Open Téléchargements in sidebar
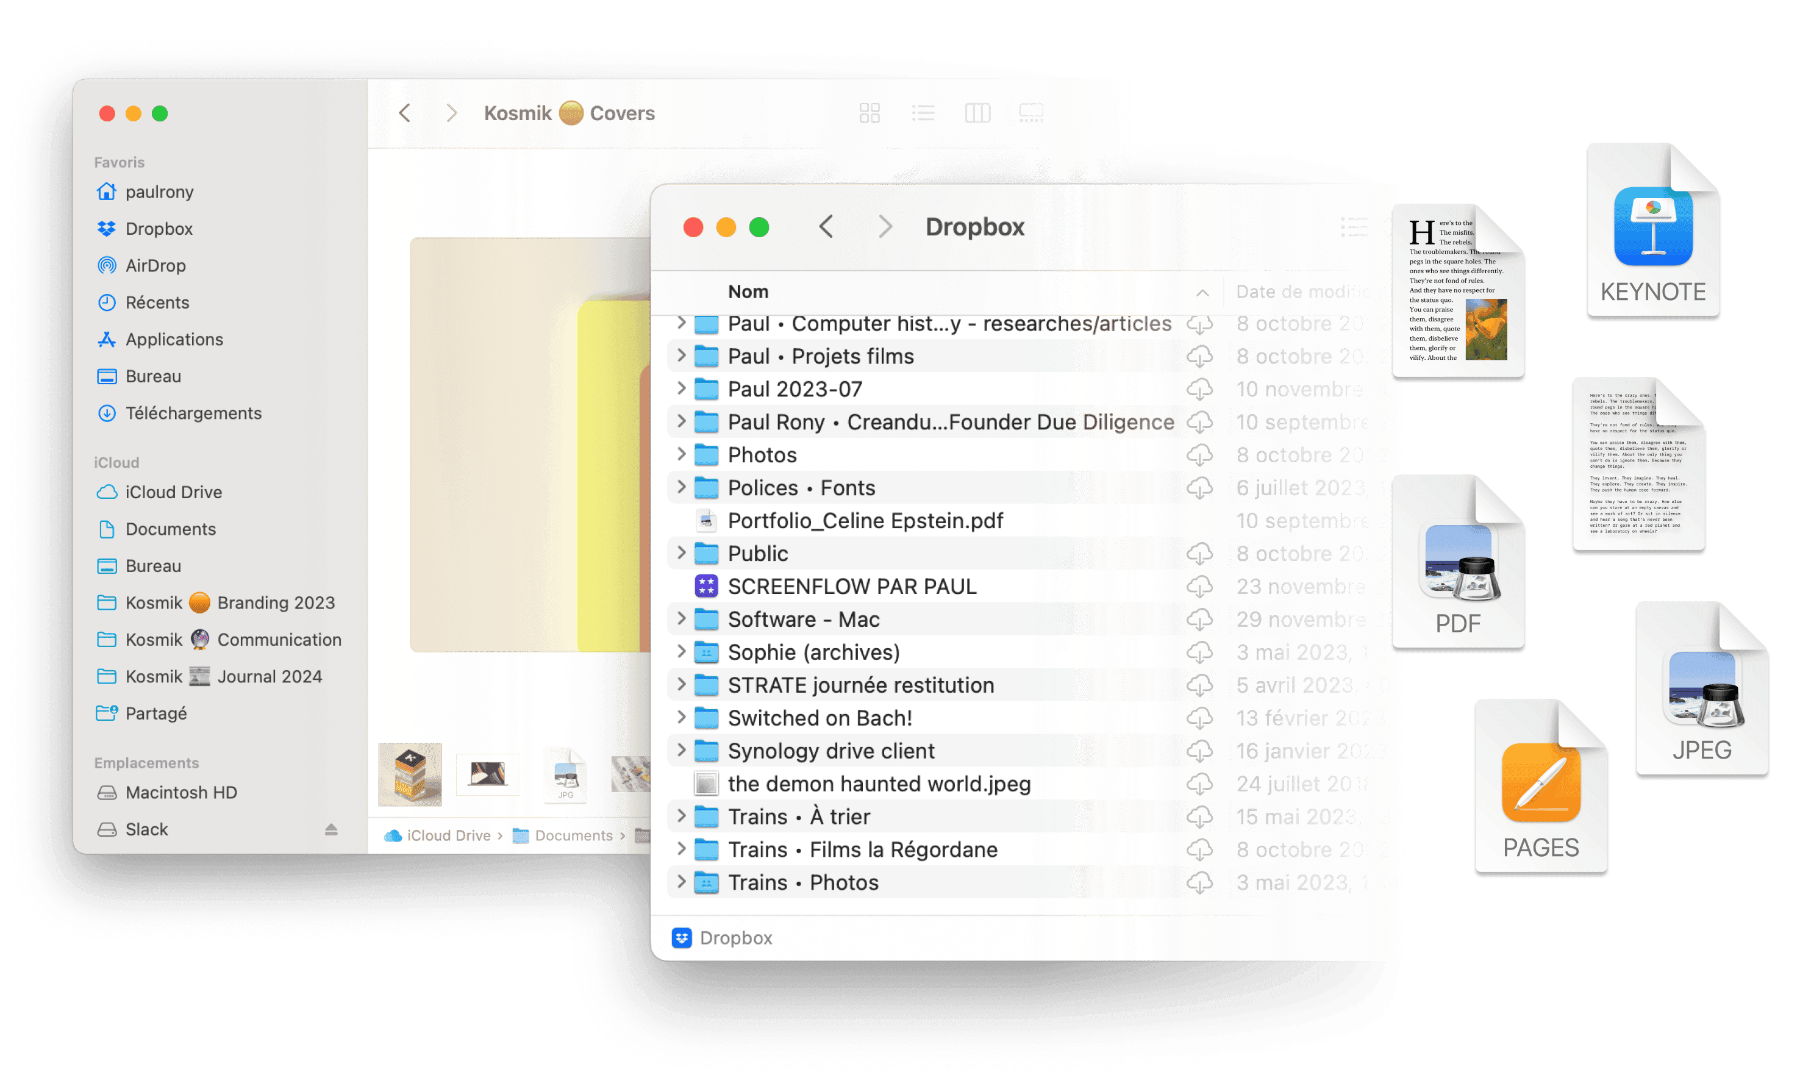Screen dimensions: 1800x1083 click(x=193, y=413)
